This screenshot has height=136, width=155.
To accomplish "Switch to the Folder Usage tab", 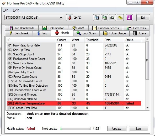I will (114, 33).
